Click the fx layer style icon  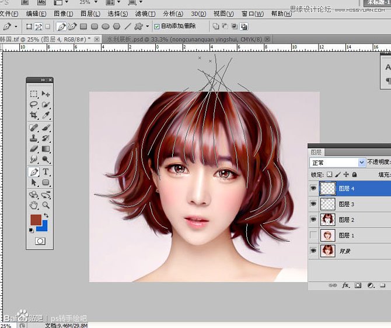pyautogui.click(x=345, y=285)
